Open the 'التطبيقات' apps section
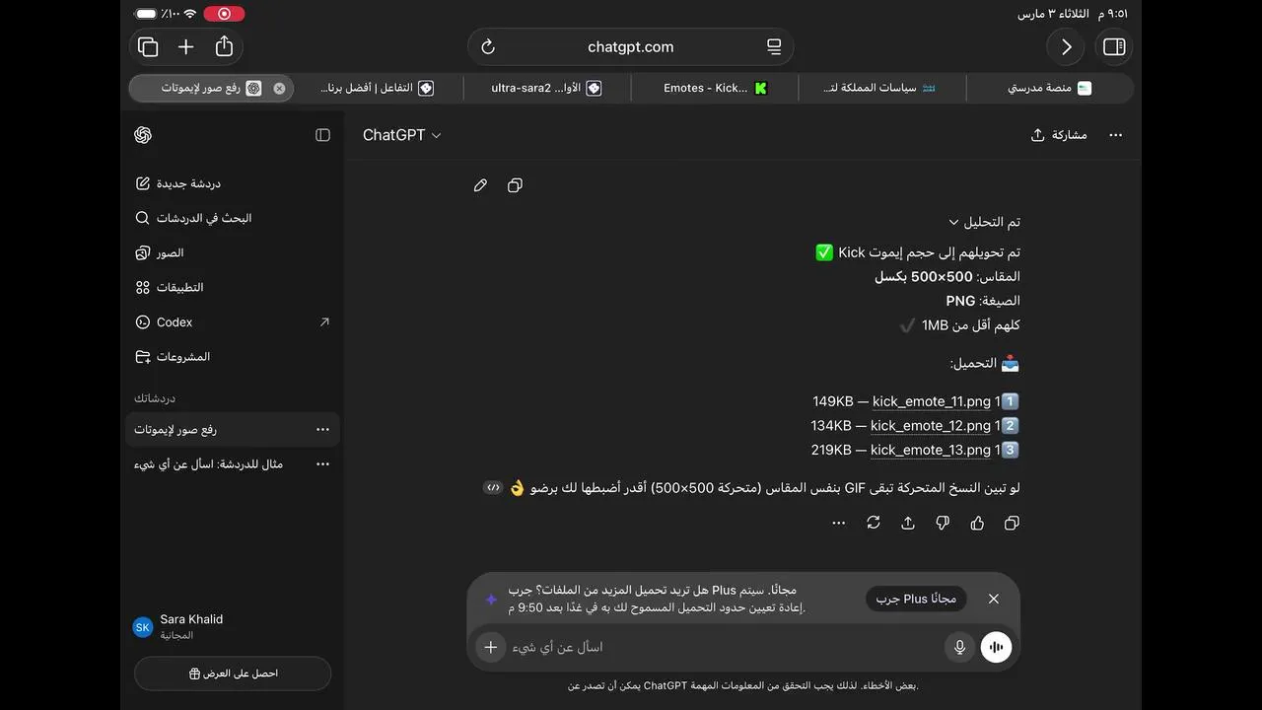 pyautogui.click(x=233, y=287)
